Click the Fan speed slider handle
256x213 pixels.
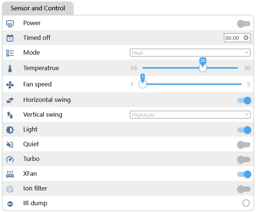[x=143, y=84]
